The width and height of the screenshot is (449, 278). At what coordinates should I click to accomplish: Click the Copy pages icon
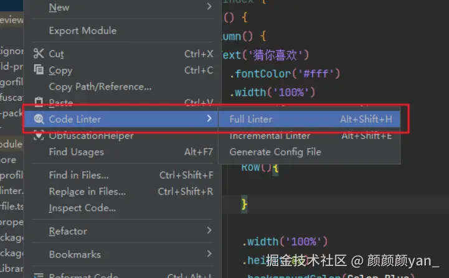click(39, 70)
